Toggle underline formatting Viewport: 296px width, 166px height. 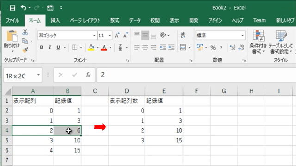58,47
